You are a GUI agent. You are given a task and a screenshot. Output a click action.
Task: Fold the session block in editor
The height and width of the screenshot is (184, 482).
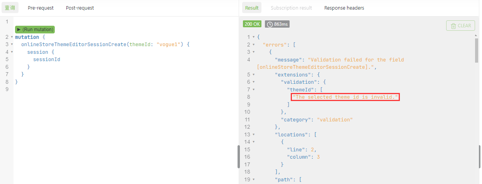(x=12, y=52)
